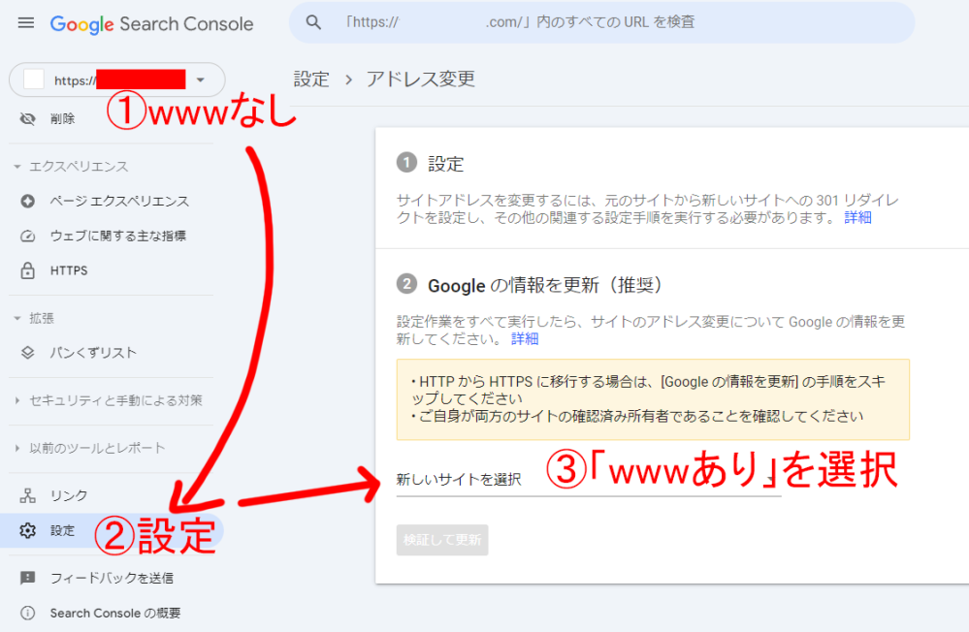Expand セキュリティと手動による対策 section
Screen dimensions: 969x632
[108, 400]
